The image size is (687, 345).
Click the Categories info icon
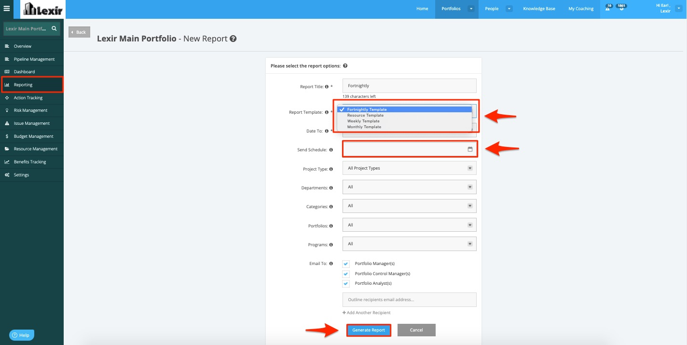coord(331,207)
